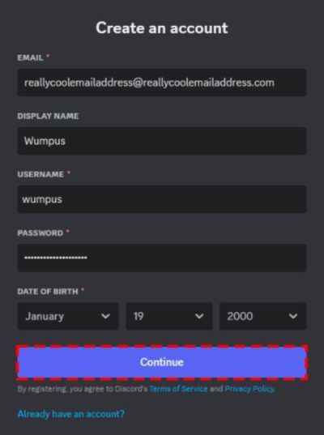Click the USERNAME field label
Image resolution: width=324 pixels, height=435 pixels.
pos(40,174)
